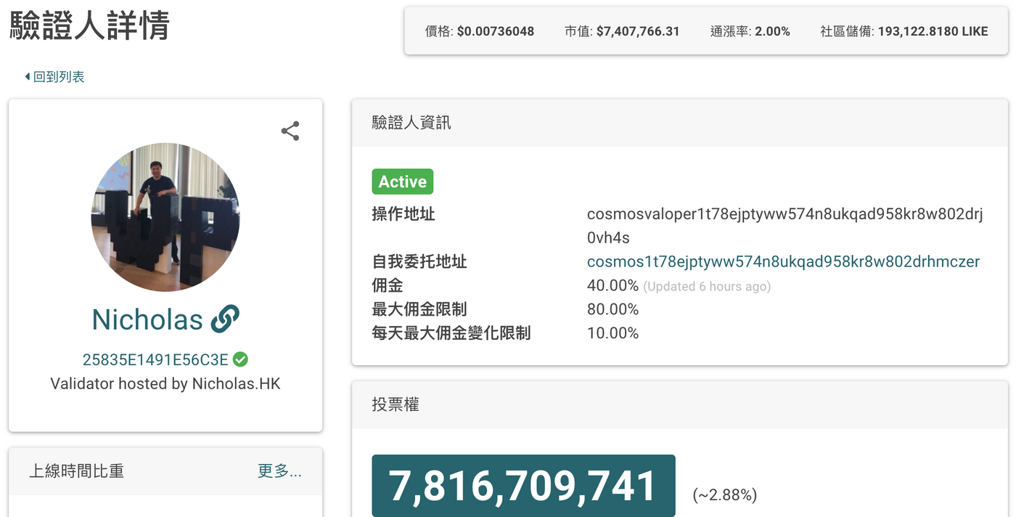Click the 通漲率 2.00% value
1016x517 pixels.
[x=773, y=31]
